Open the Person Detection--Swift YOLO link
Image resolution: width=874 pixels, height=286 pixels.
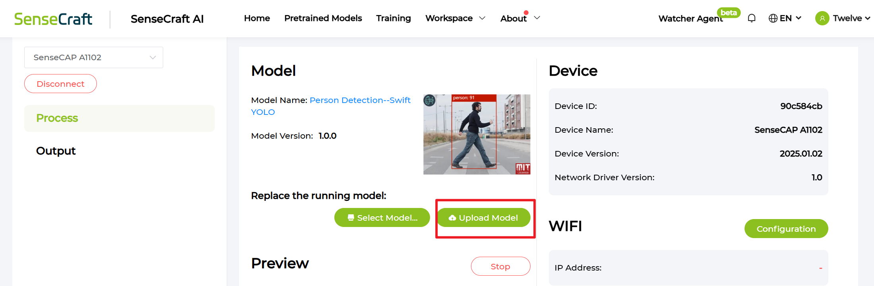[x=359, y=100]
